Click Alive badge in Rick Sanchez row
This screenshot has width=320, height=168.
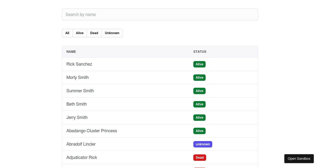199,64
